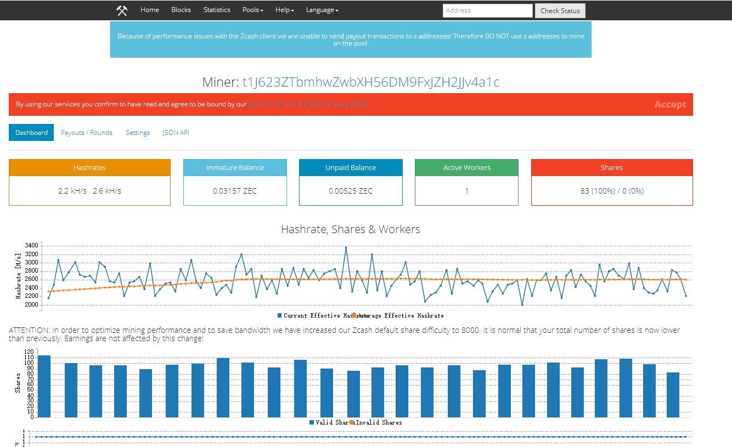Switch to the Payouts / Rounds tab

[x=86, y=133]
